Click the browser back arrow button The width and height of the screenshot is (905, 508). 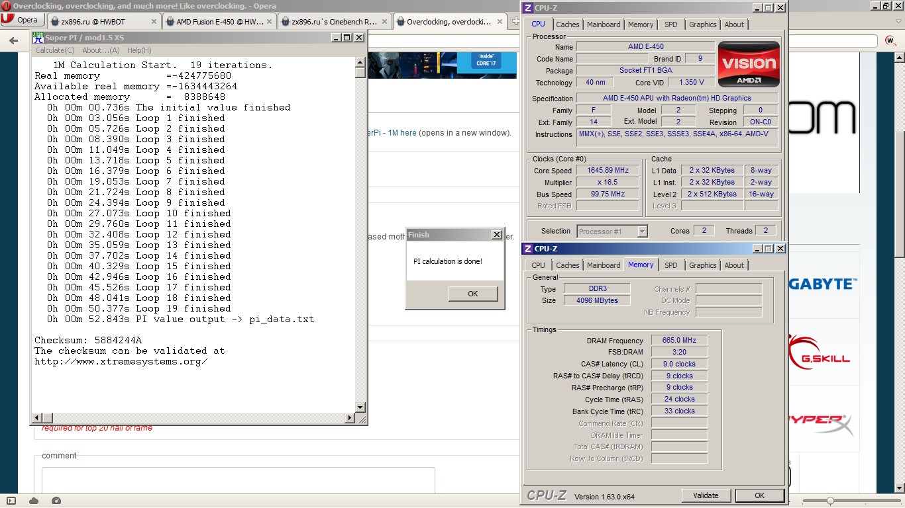click(x=14, y=40)
